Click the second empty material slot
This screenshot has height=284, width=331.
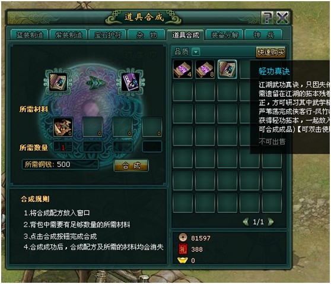coord(93,127)
